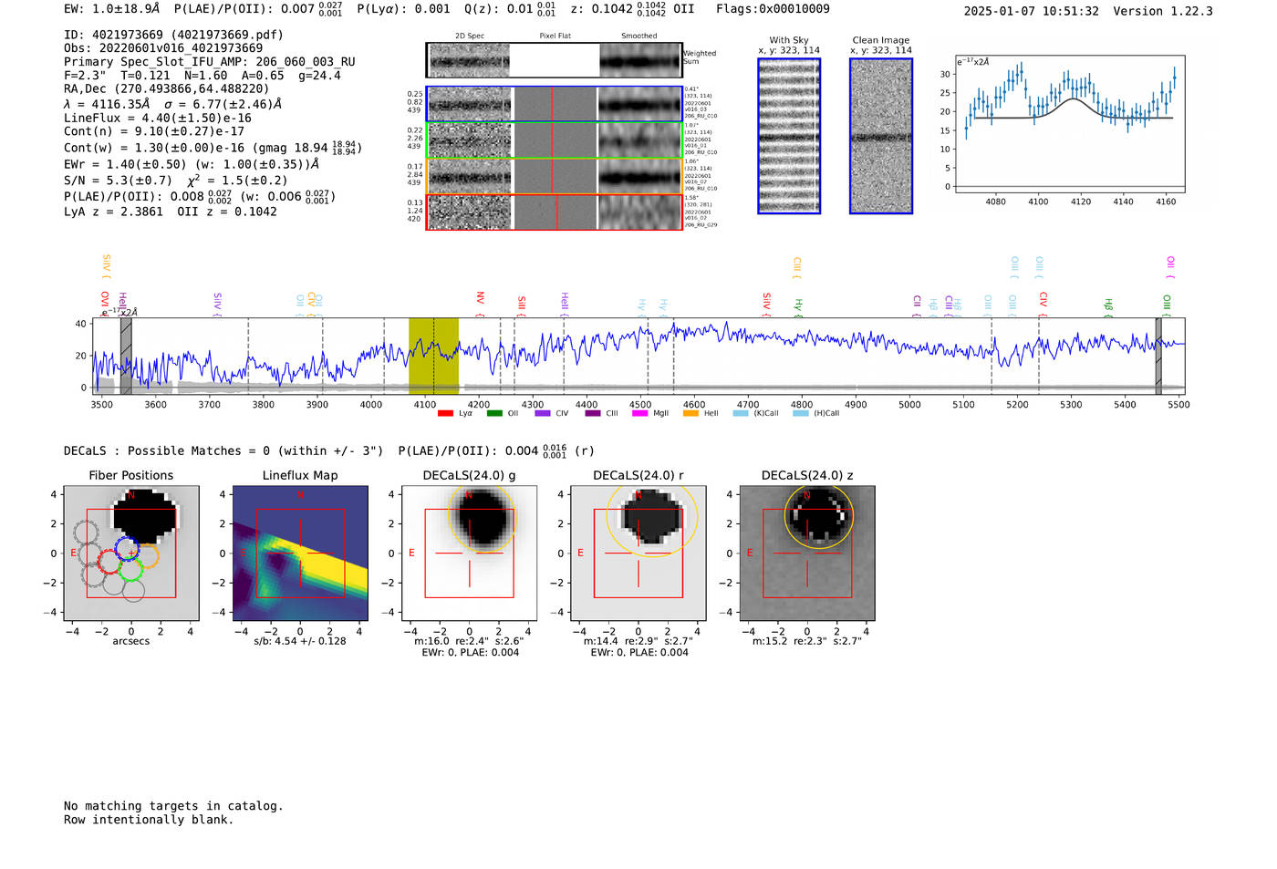Select the Obs: 20220601v016_4021973669 line
1277x869 pixels.
[163, 48]
